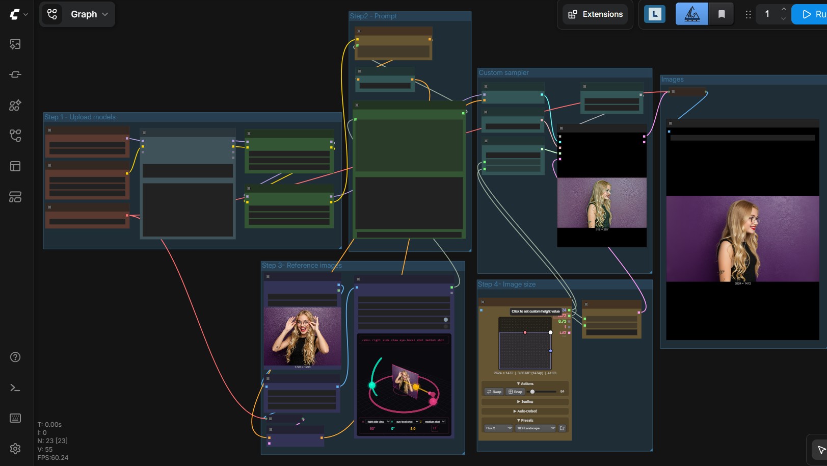Increase the batch count with up arrow

tap(784, 9)
